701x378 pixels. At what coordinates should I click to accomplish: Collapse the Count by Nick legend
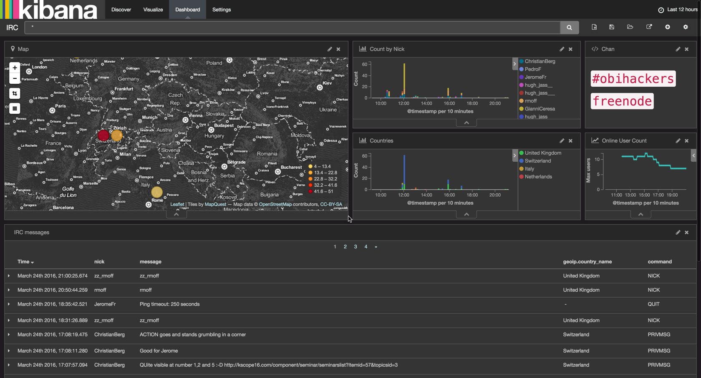[x=514, y=64]
